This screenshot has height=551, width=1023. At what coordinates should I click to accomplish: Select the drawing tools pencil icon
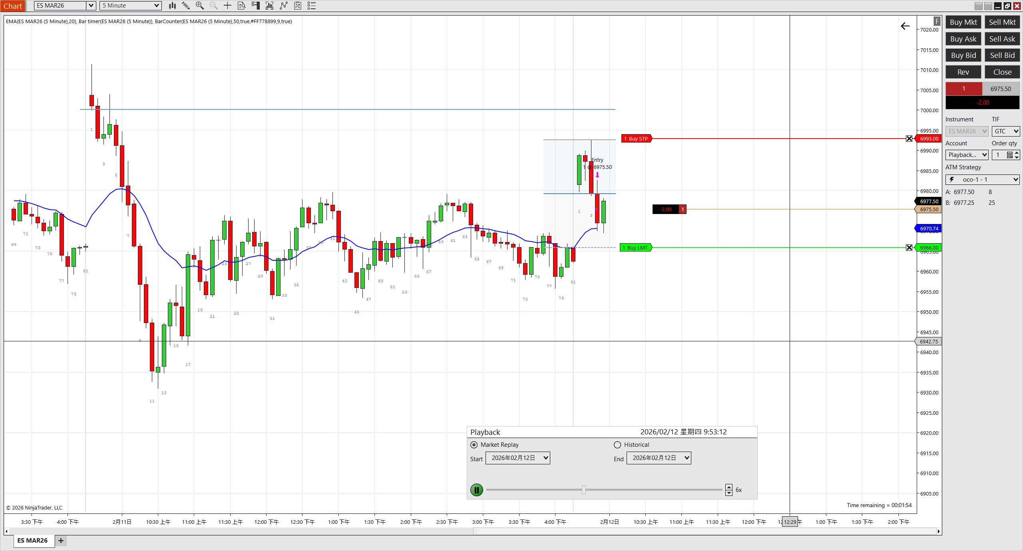tap(186, 6)
